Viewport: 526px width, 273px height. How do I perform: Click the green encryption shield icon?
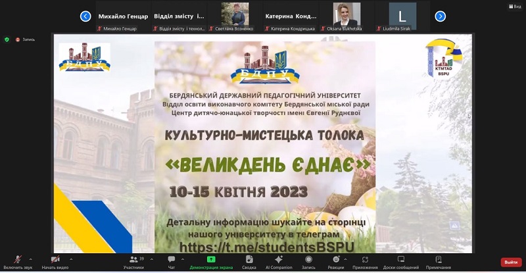(x=7, y=39)
